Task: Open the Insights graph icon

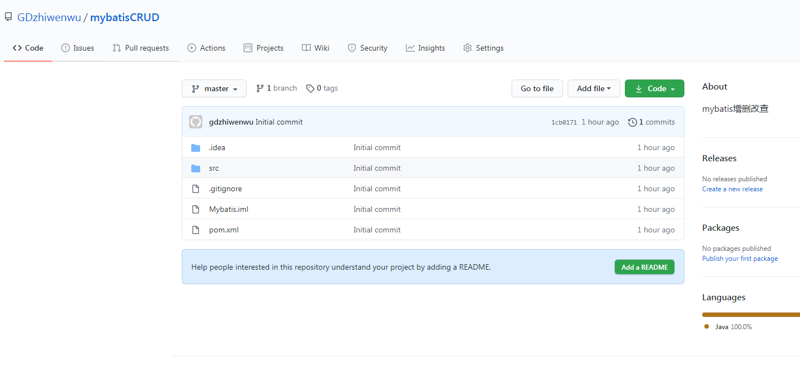Action: coord(410,48)
